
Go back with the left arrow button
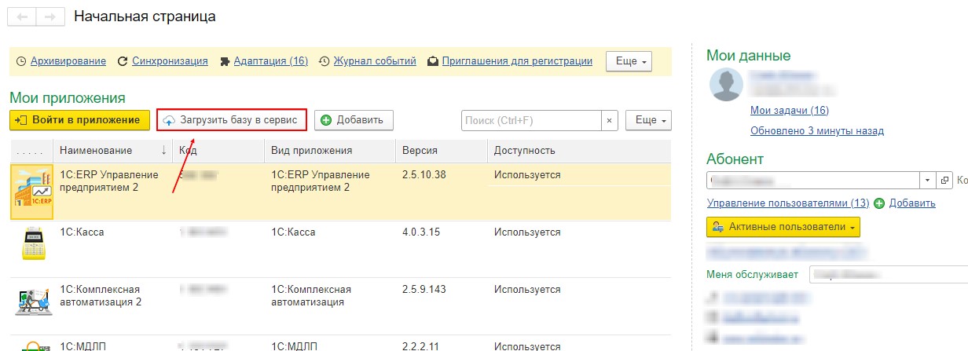coord(22,16)
